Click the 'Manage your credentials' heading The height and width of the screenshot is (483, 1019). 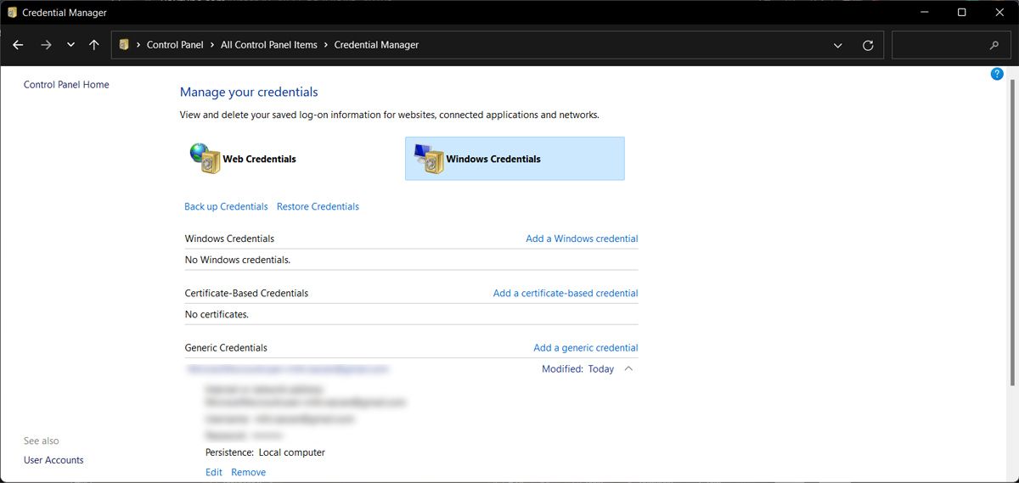(249, 92)
